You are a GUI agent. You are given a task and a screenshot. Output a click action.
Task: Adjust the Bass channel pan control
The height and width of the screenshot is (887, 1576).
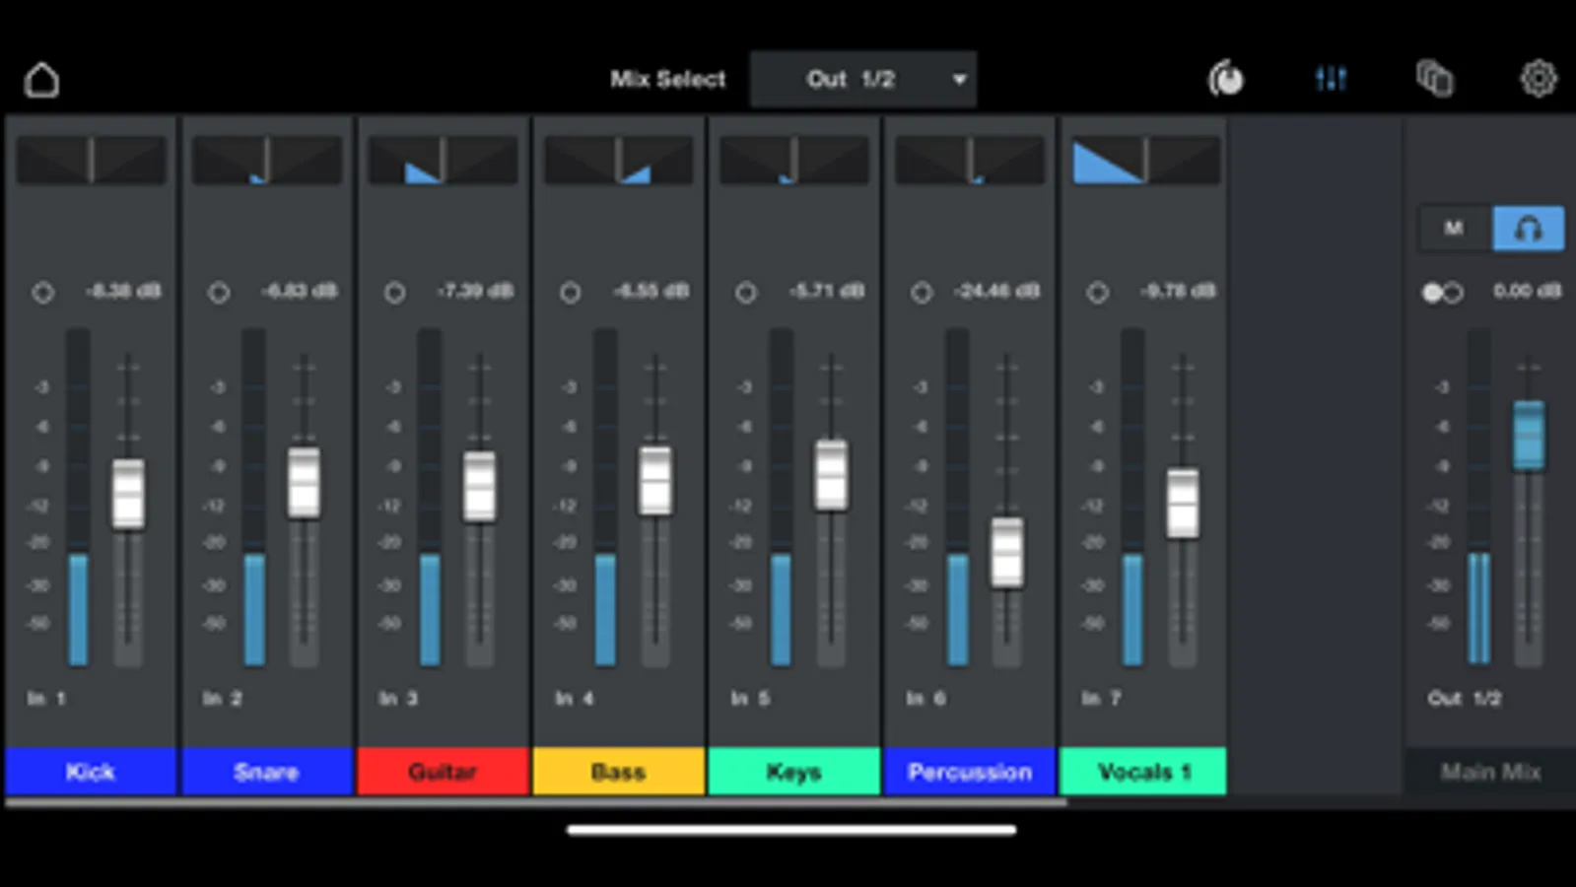coord(618,160)
